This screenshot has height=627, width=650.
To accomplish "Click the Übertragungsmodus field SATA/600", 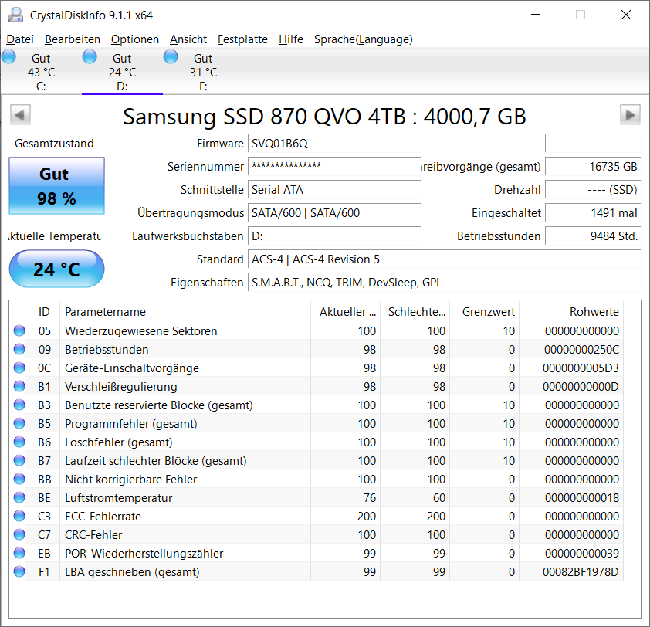I will click(334, 213).
